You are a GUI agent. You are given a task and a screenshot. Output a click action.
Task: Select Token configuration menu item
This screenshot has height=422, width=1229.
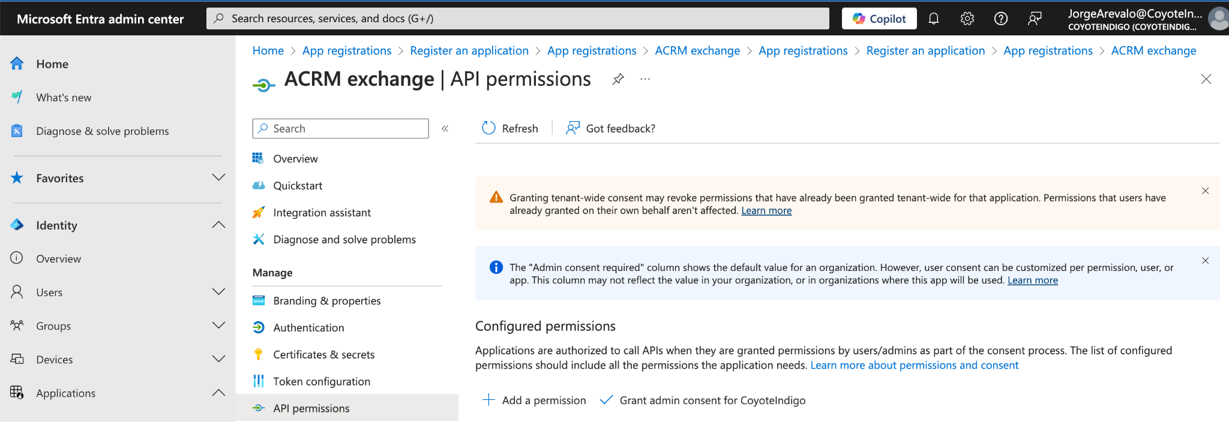[x=321, y=381]
